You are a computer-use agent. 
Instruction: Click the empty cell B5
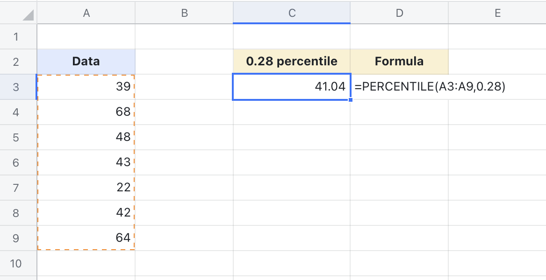(184, 137)
